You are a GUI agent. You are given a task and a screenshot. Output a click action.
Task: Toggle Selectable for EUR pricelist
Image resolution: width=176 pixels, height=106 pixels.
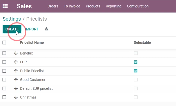point(136,62)
